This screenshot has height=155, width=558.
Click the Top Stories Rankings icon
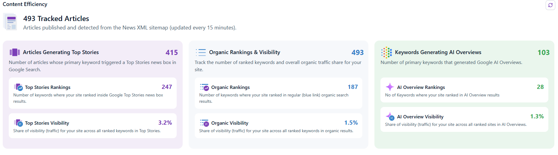(18, 87)
